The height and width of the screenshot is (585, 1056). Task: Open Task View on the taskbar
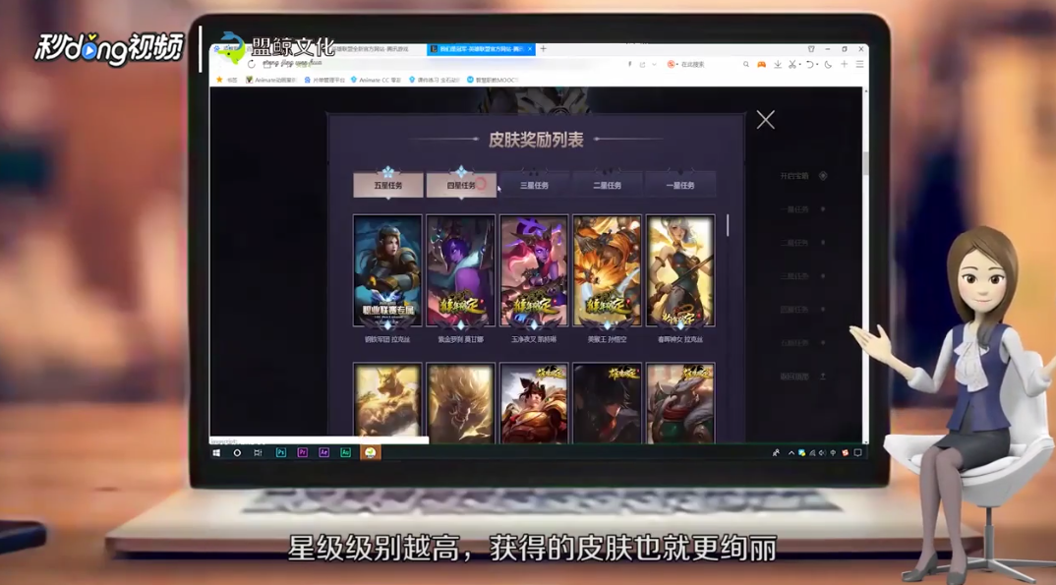[x=258, y=453]
